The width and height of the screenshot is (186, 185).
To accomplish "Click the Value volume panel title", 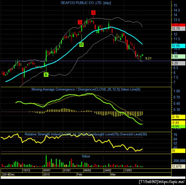I will pyautogui.click(x=86, y=156).
